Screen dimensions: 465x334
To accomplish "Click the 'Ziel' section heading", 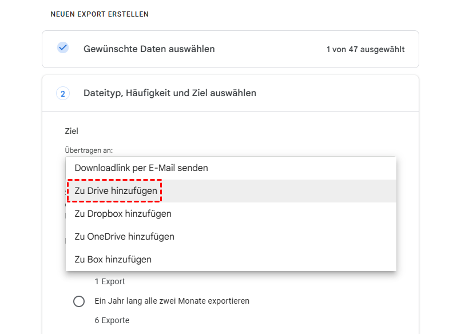I will [71, 131].
